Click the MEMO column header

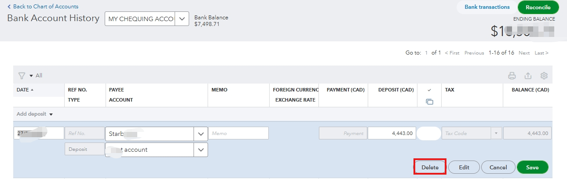coord(219,90)
